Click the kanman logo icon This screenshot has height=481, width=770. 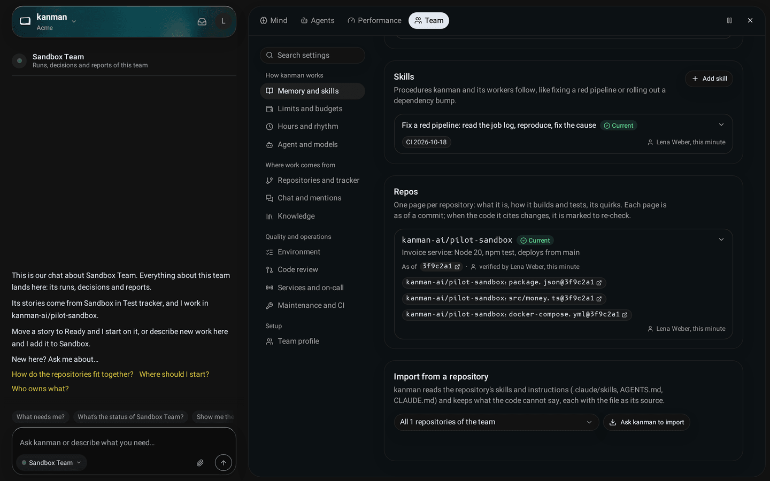(x=25, y=21)
